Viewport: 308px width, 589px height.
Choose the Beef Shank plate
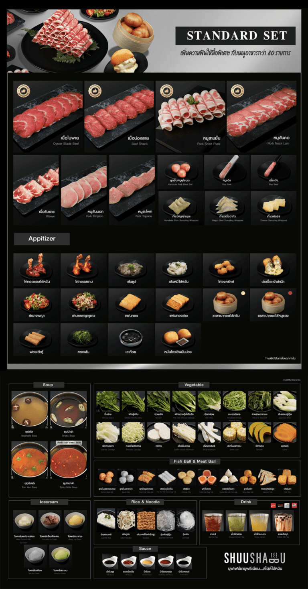coord(119,116)
